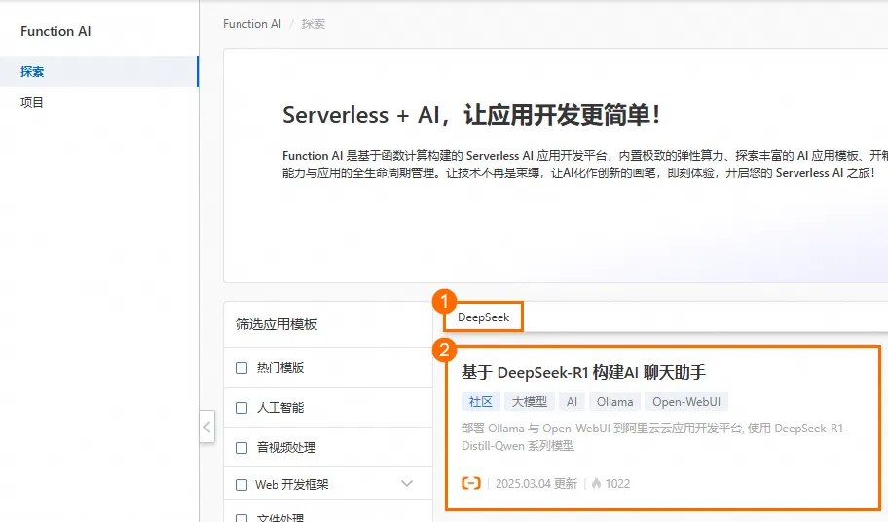Click the Open-WebUI tag
888x522 pixels.
(x=686, y=402)
